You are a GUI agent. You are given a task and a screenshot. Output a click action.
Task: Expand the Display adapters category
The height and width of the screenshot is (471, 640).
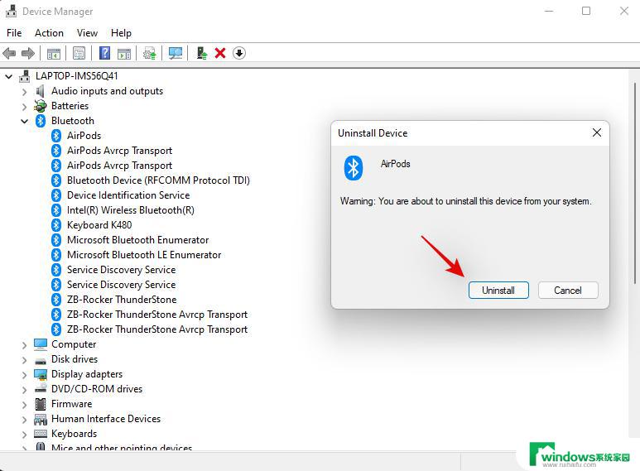coord(24,375)
